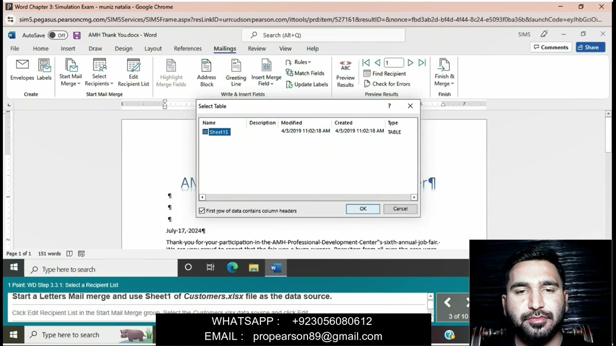Open Microsoft Edge from taskbar
616x346 pixels.
pos(232,267)
